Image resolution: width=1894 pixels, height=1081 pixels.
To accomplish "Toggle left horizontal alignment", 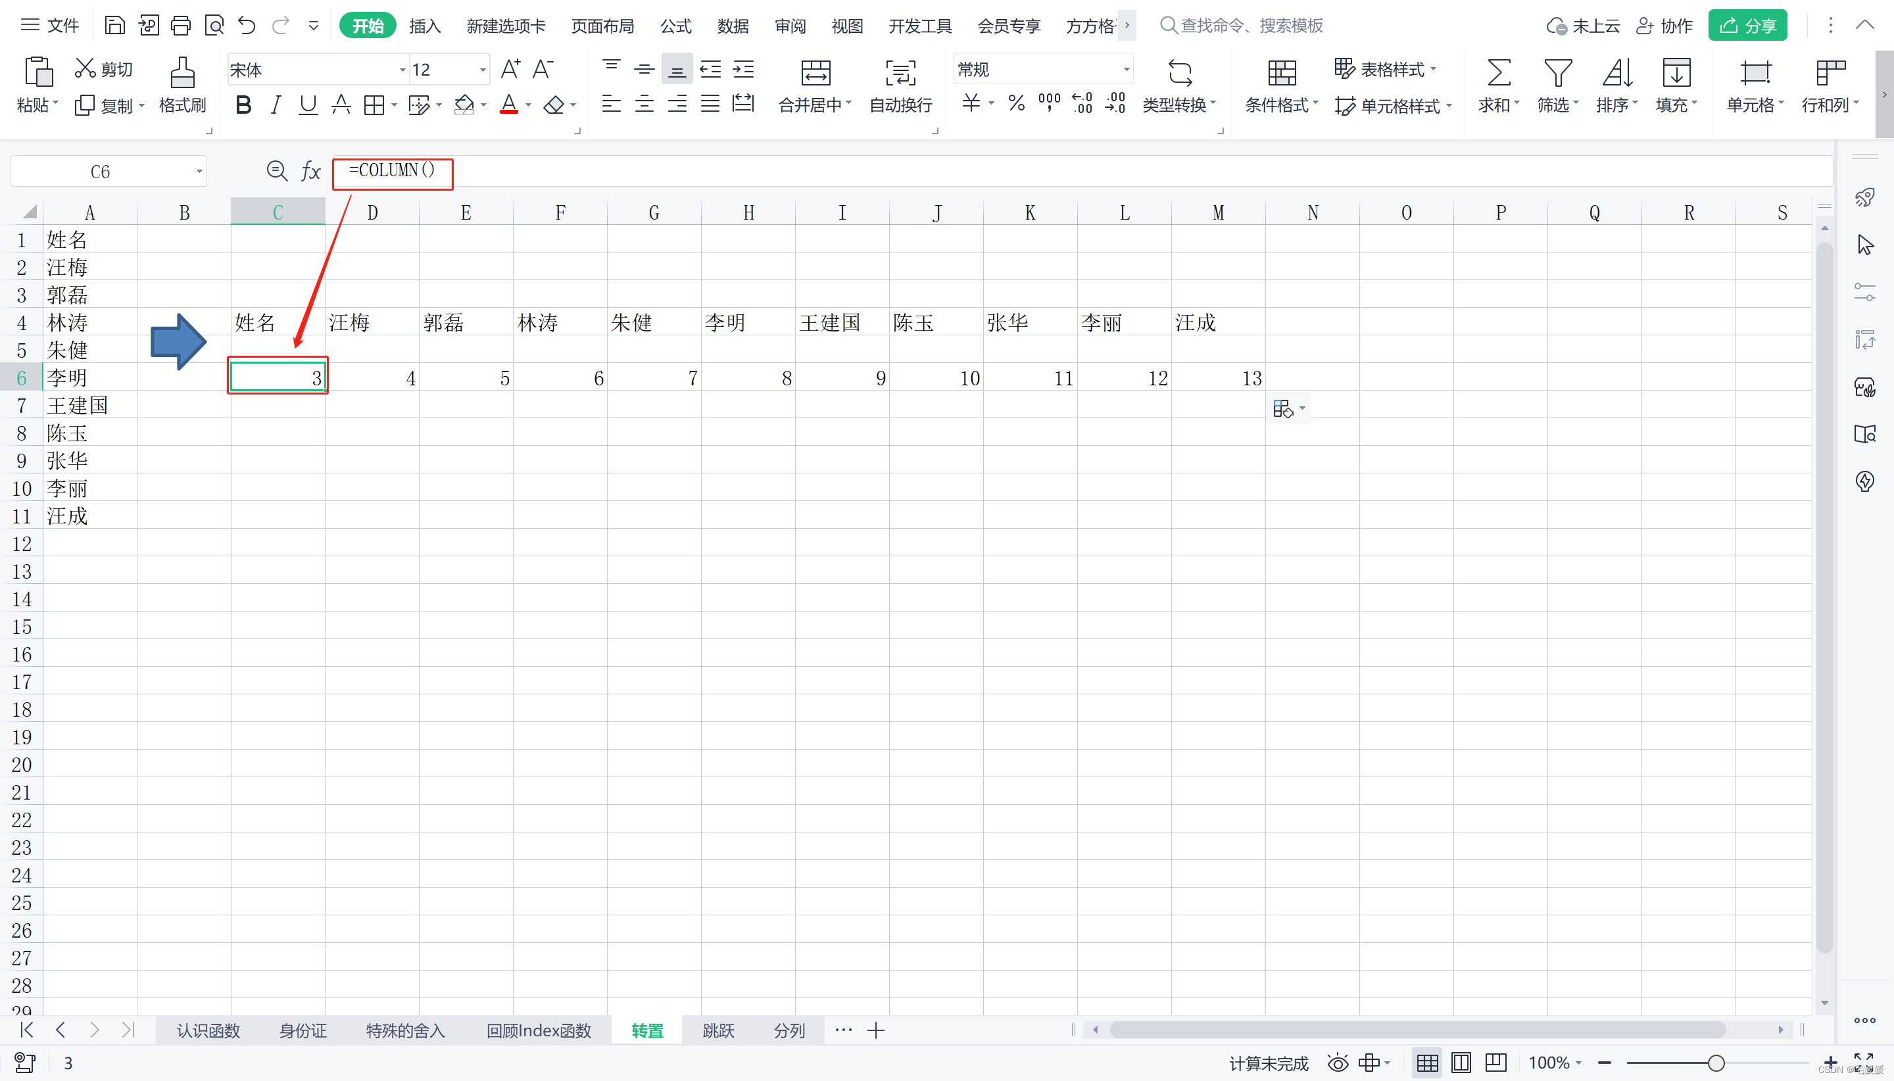I will (x=611, y=103).
